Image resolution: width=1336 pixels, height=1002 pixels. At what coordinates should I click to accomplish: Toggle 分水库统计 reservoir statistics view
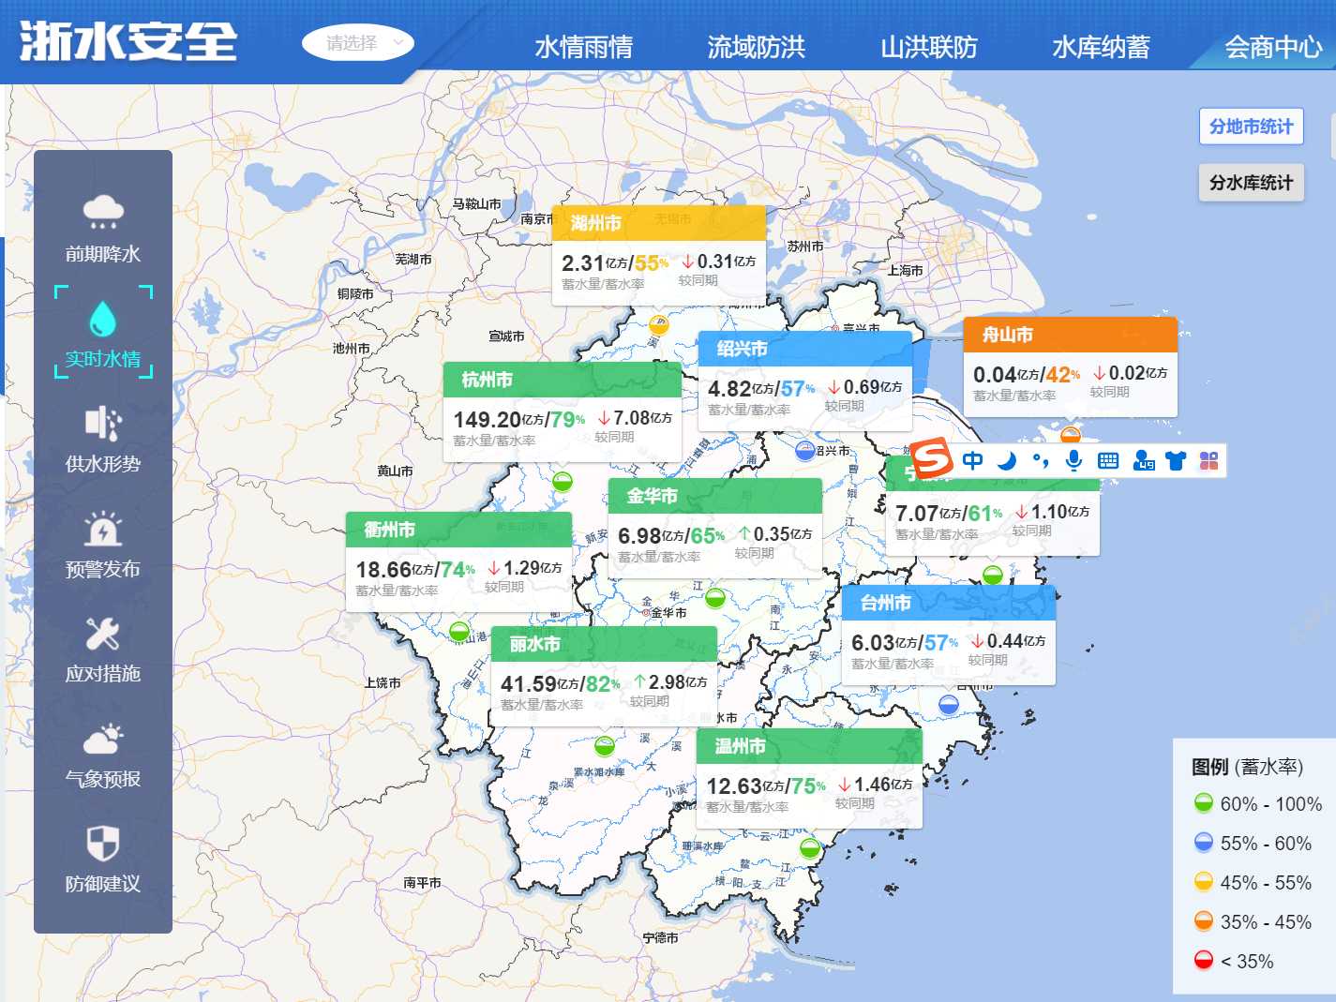1251,183
